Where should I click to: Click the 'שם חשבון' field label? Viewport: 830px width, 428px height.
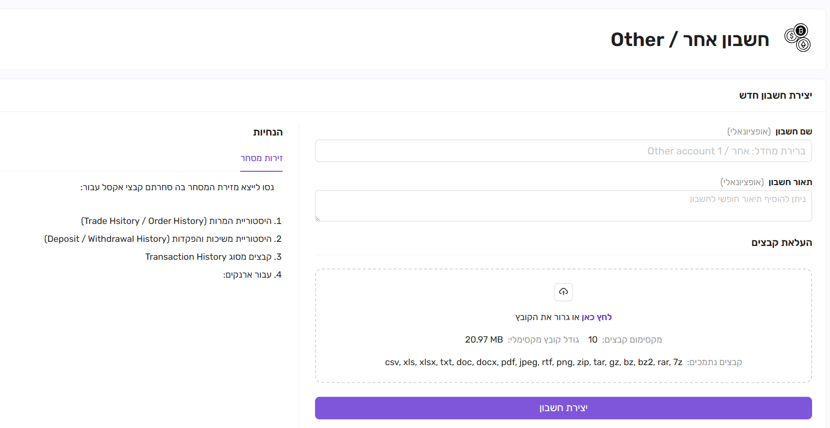tap(794, 131)
